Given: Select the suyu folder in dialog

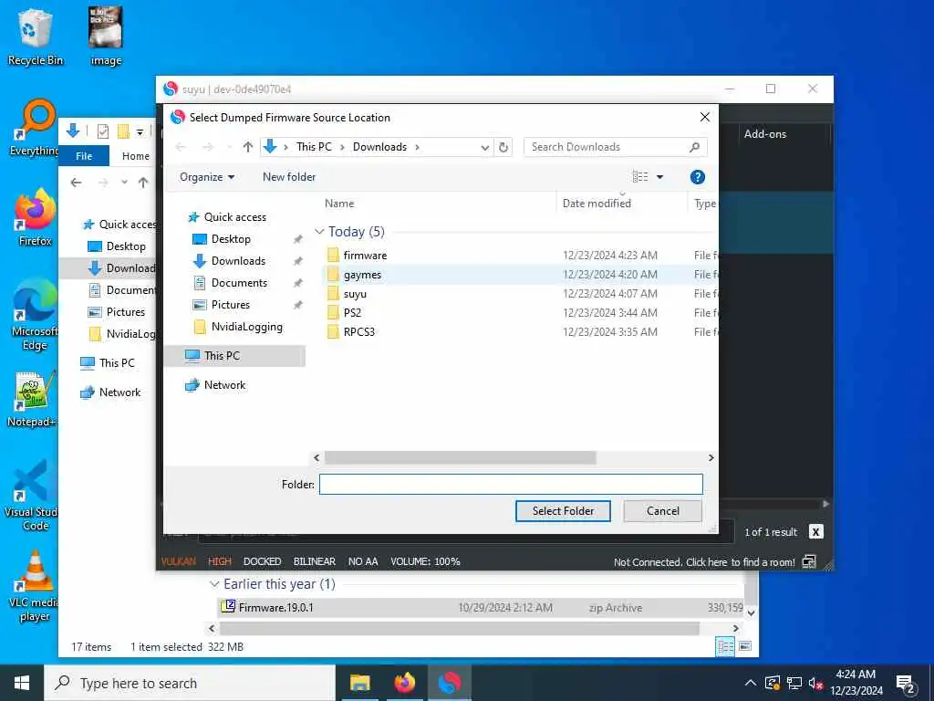Looking at the screenshot, I should pos(355,294).
